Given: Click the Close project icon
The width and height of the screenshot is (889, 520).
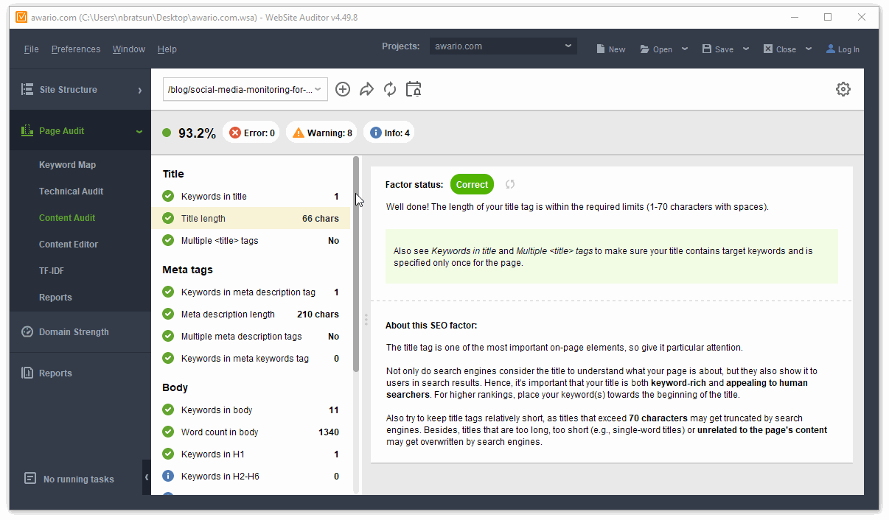Looking at the screenshot, I should [768, 49].
